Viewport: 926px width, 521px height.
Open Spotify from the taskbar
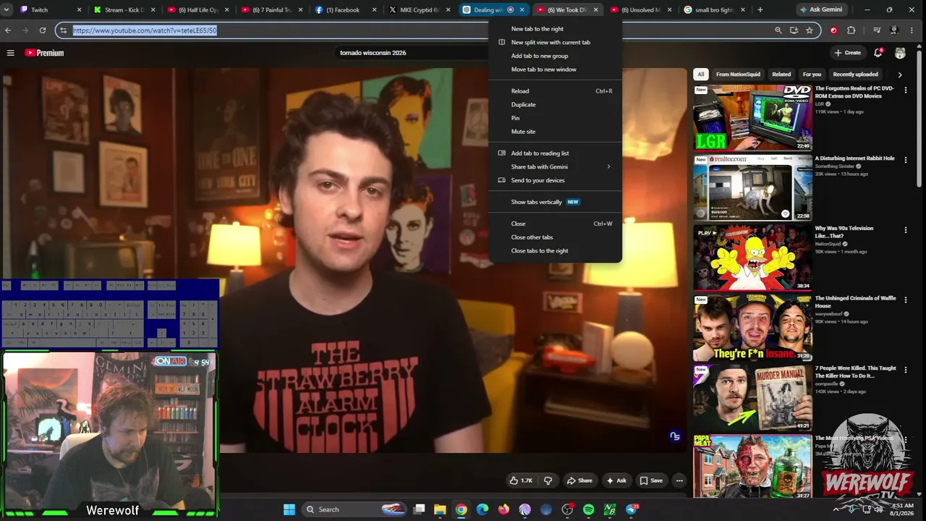[588, 509]
